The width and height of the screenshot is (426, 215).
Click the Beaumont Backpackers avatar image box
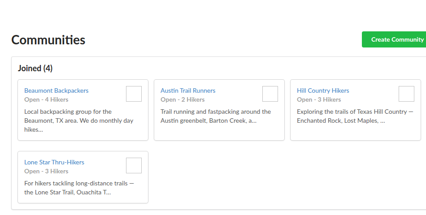[134, 94]
